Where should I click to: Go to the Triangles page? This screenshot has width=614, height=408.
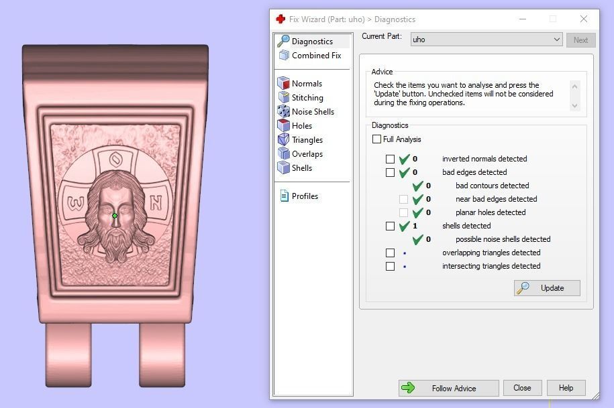click(x=307, y=140)
